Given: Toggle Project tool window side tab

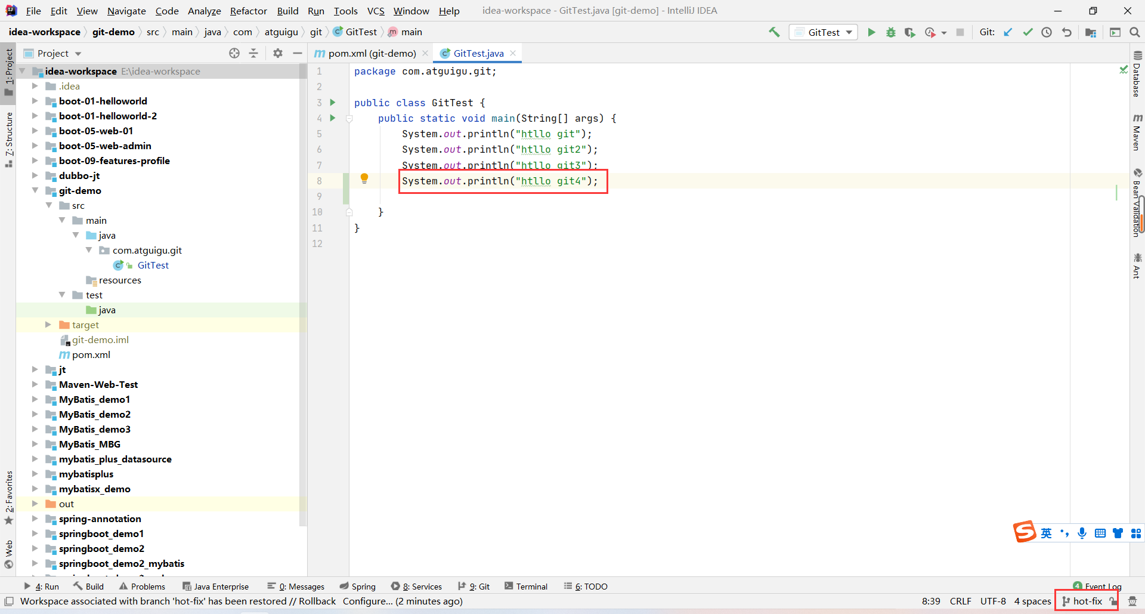Looking at the screenshot, I should pos(8,72).
